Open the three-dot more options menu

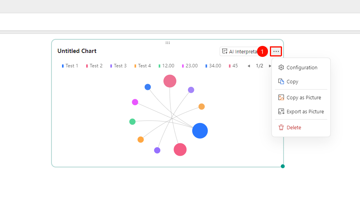(276, 51)
